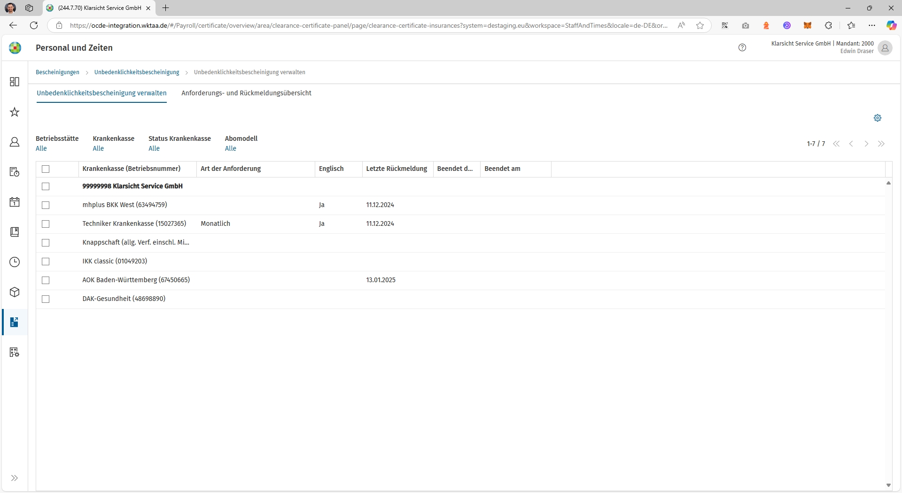This screenshot has height=493, width=902.
Task: Close the Klarsicht Service GmbH browser tab
Action: click(x=148, y=8)
